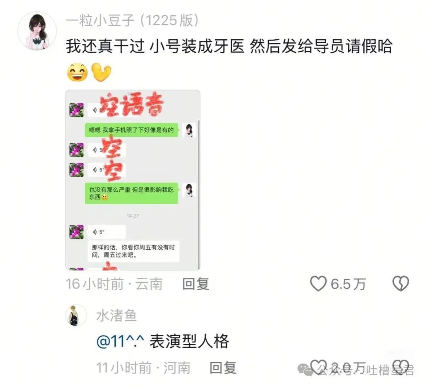
Task: Tap the message 那样的话，你看你周五有没有时间
Action: point(133,251)
